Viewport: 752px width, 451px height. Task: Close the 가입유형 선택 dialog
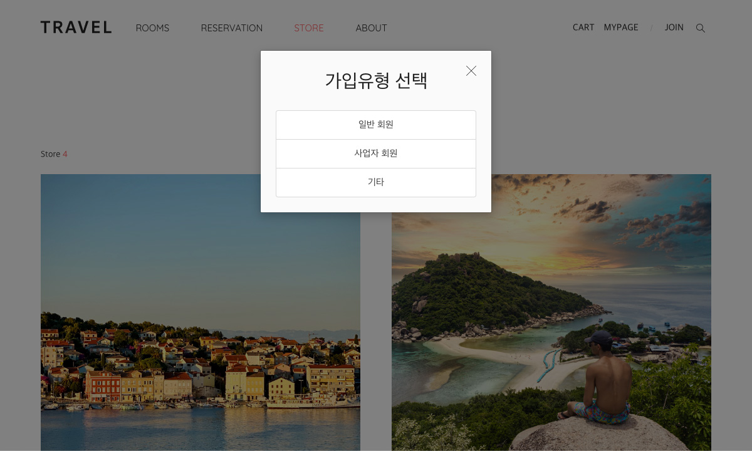point(471,71)
